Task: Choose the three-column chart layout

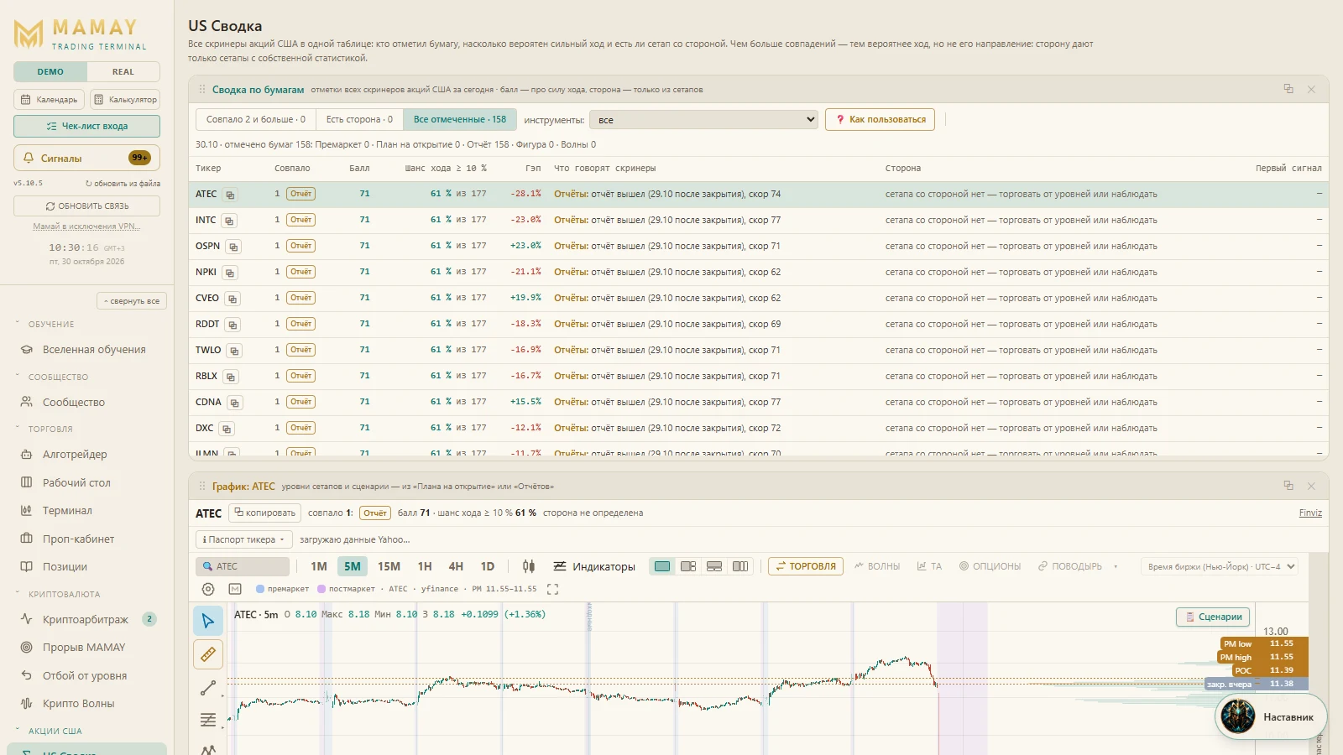Action: point(740,566)
